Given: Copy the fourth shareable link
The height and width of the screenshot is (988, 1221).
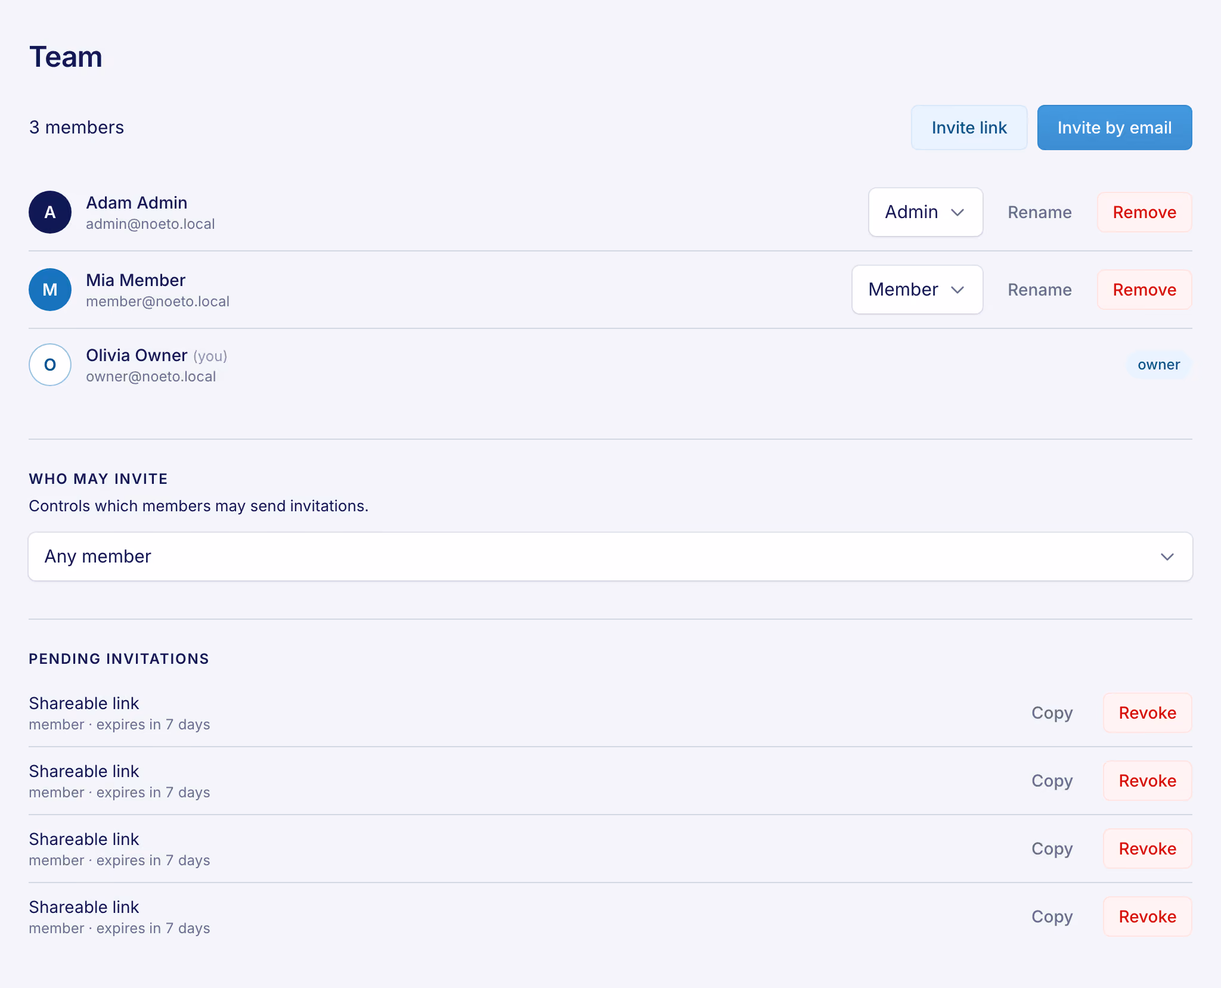Looking at the screenshot, I should (1052, 916).
